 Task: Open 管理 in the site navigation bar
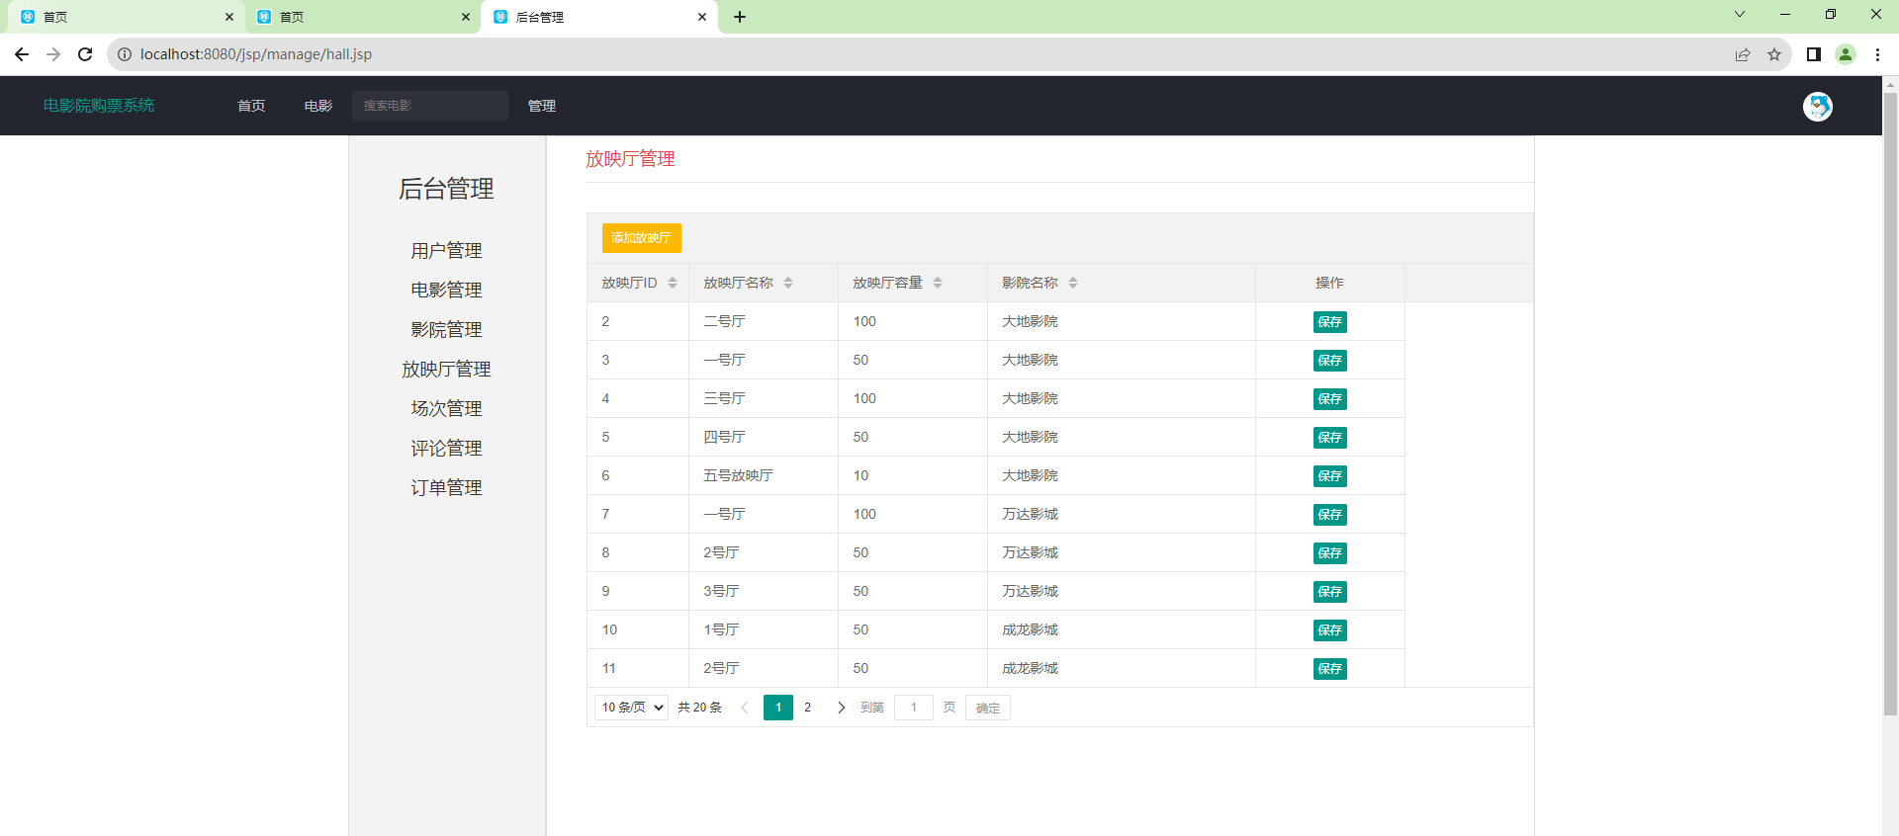click(x=542, y=106)
